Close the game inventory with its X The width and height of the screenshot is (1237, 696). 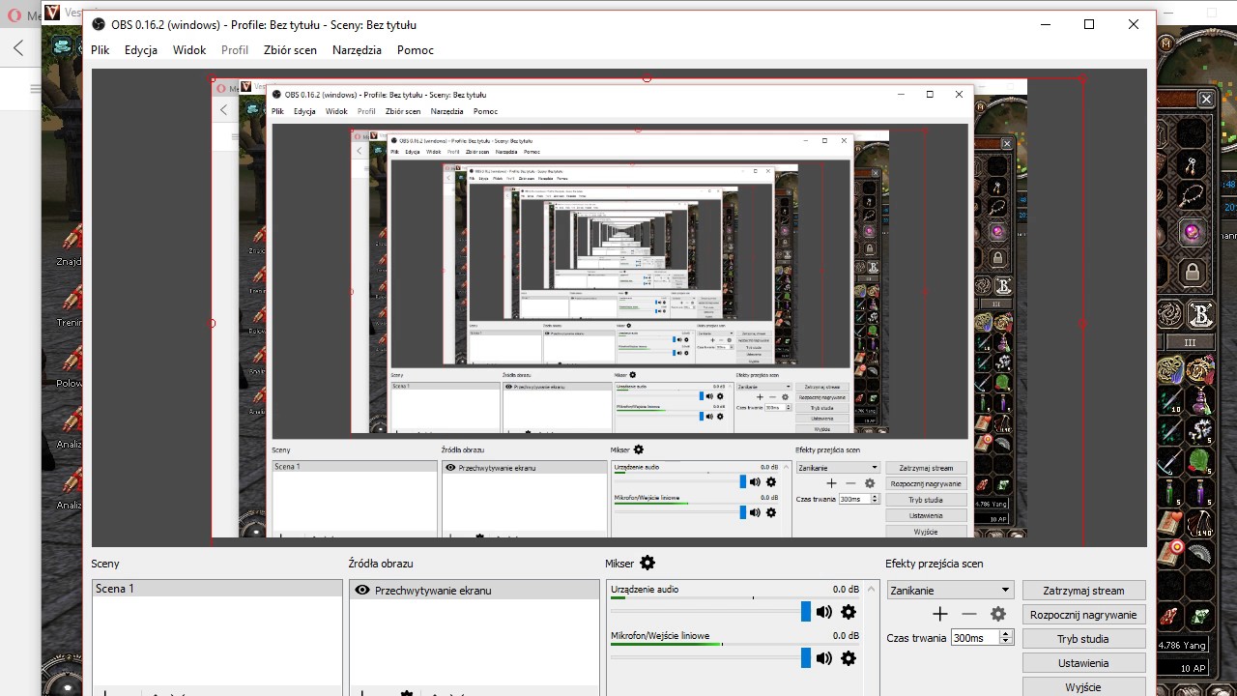point(1206,99)
